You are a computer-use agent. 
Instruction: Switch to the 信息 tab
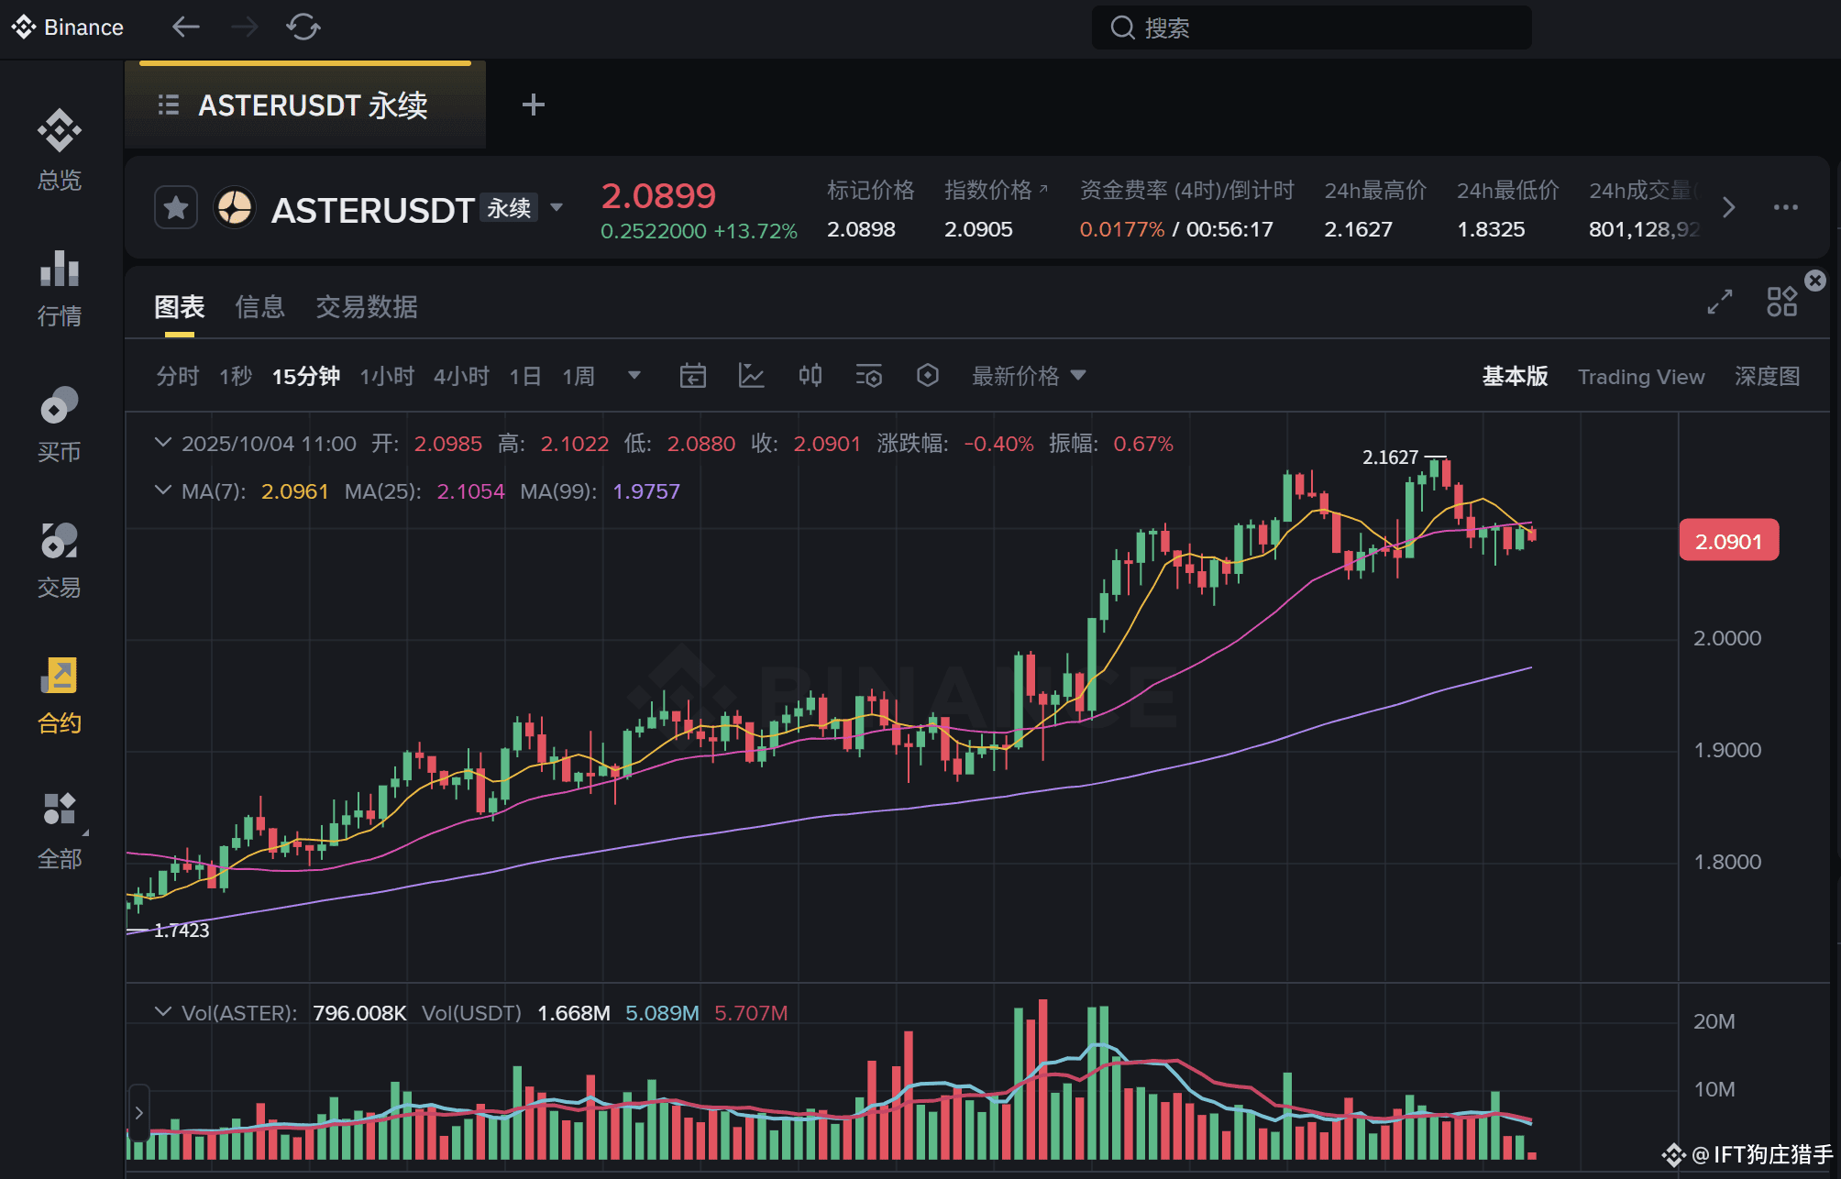[x=259, y=307]
